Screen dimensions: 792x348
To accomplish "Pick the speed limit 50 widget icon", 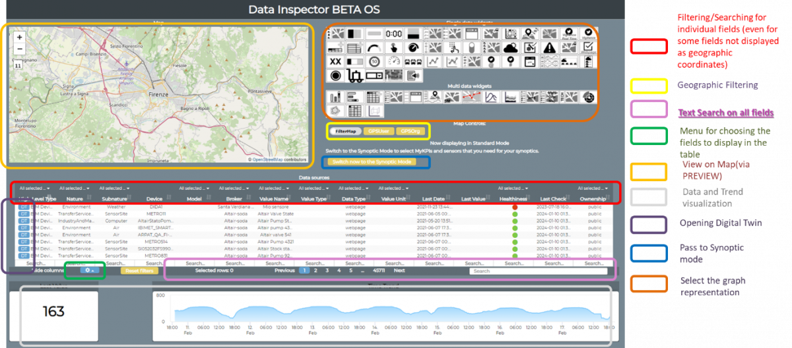I will (374, 62).
